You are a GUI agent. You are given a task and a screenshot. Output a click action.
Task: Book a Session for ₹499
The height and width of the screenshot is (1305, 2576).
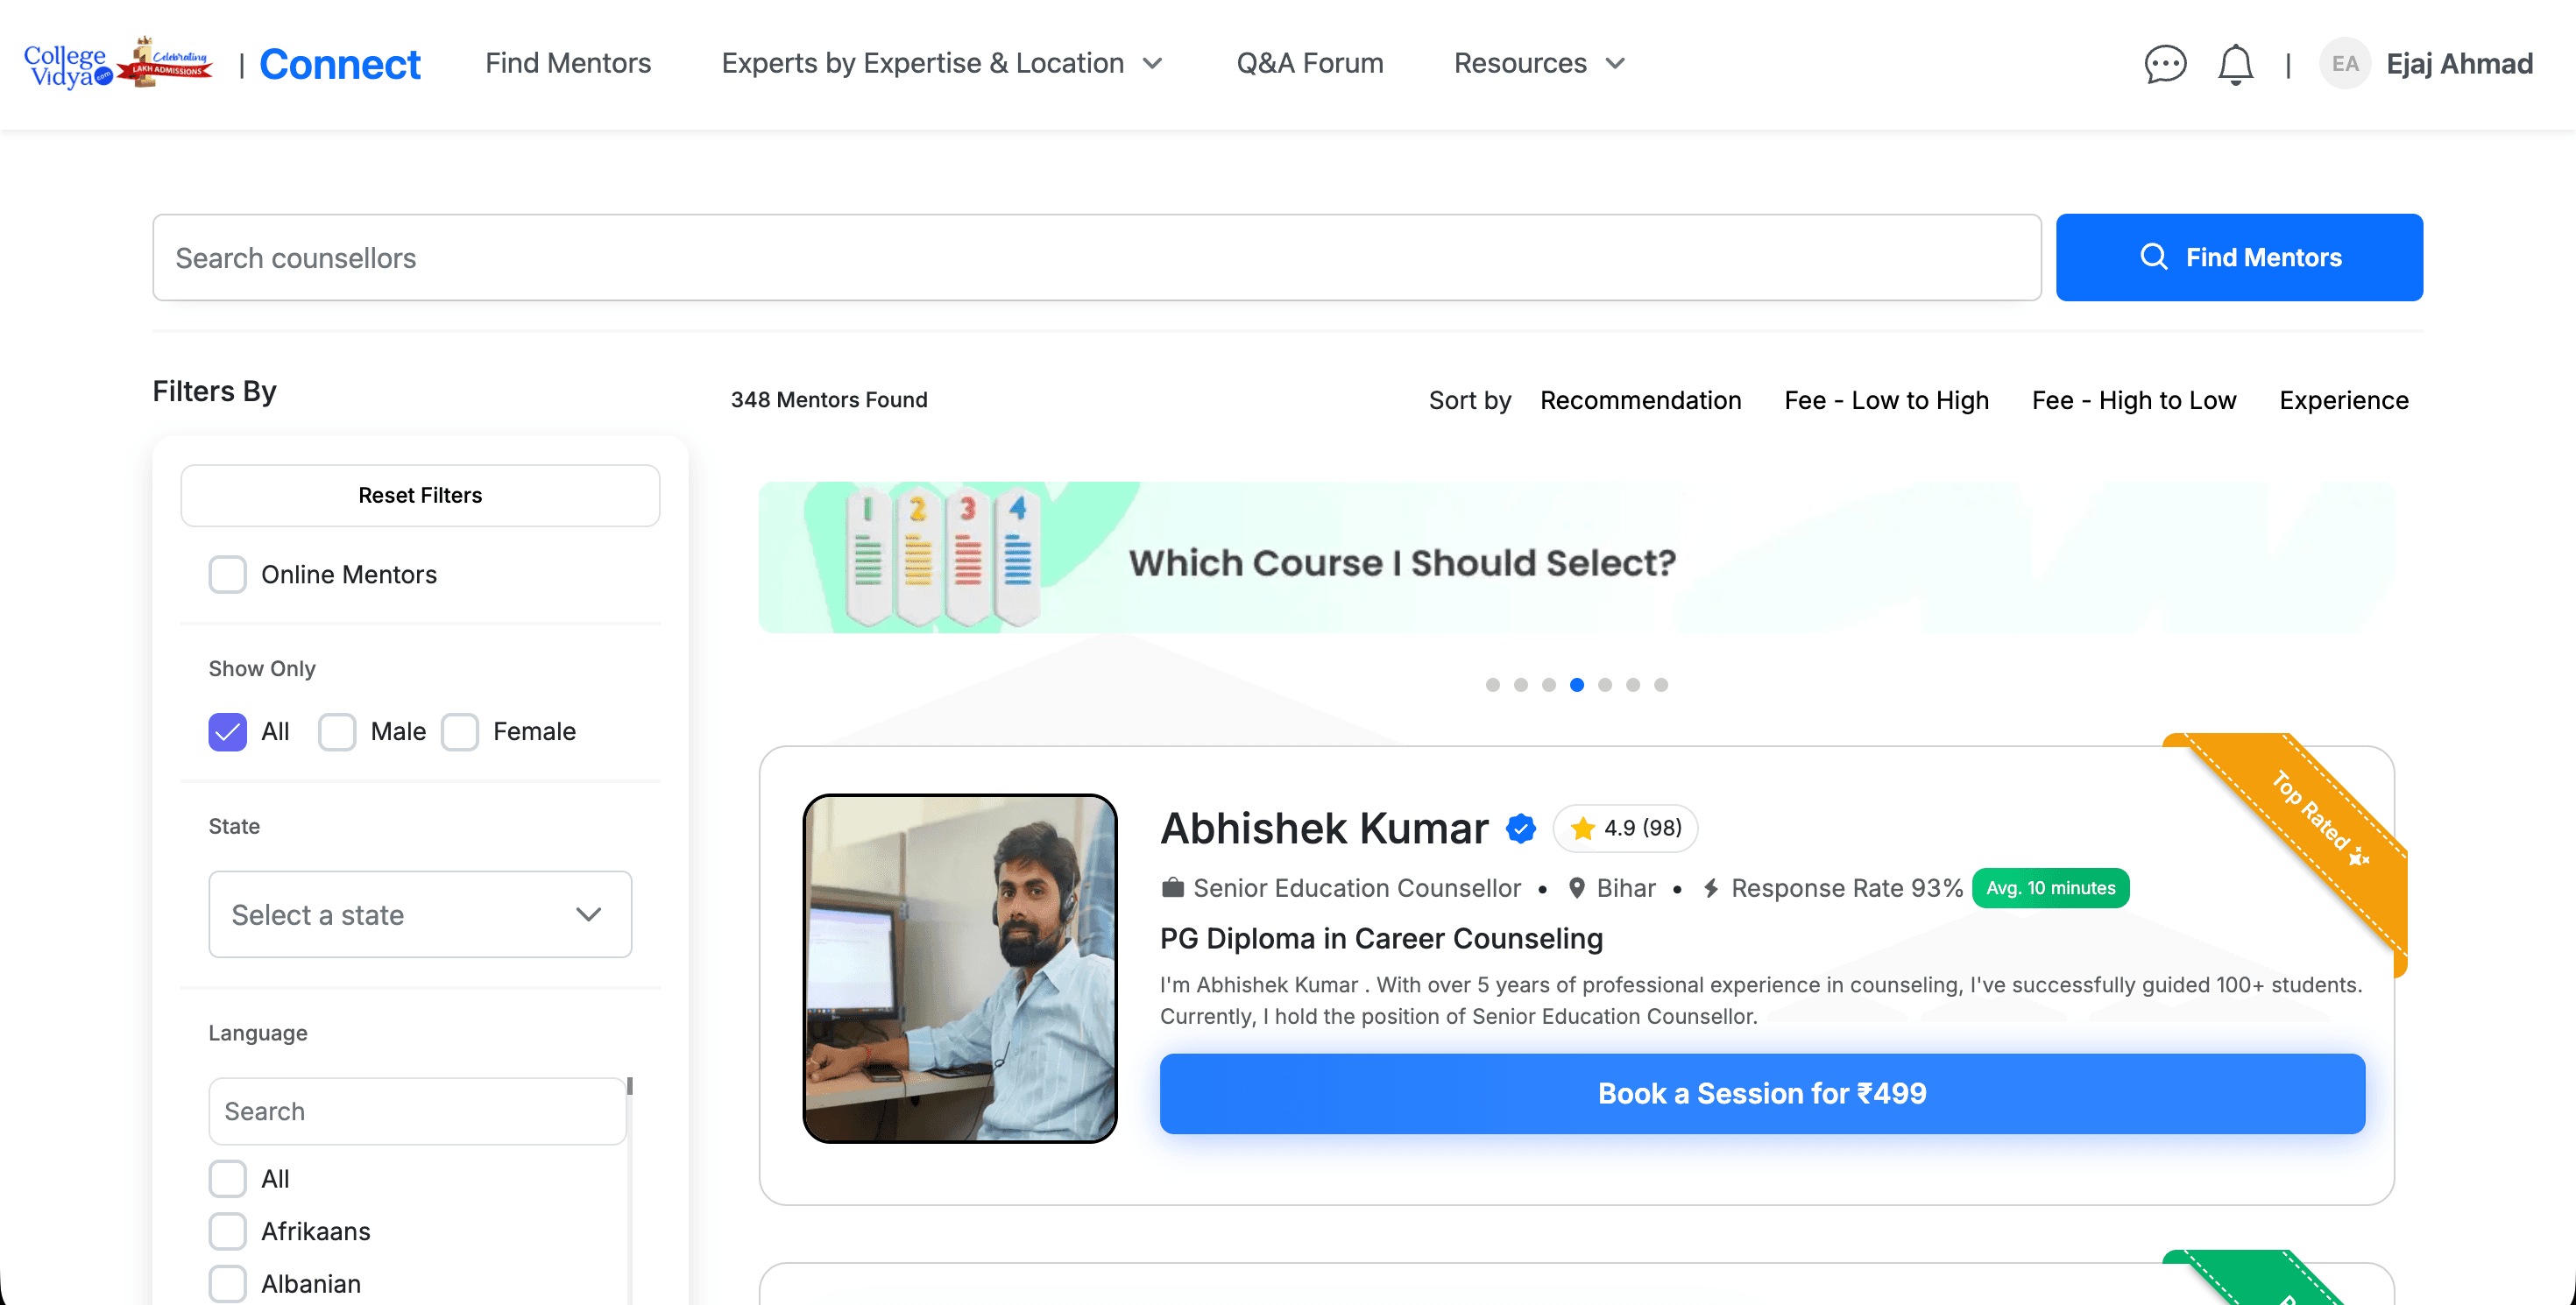click(1761, 1093)
